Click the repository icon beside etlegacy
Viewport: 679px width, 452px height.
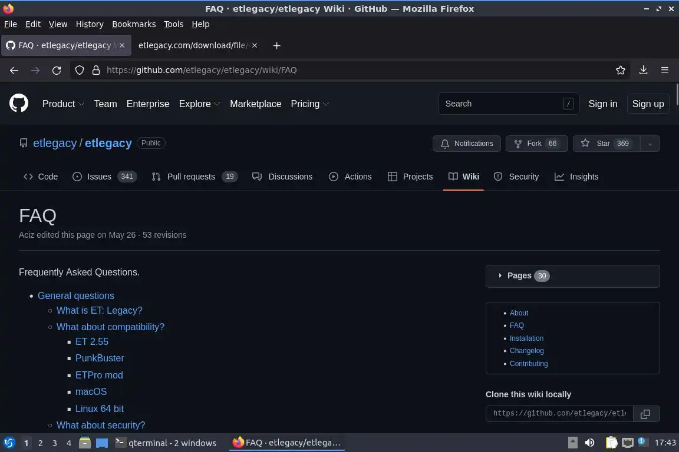tap(24, 143)
